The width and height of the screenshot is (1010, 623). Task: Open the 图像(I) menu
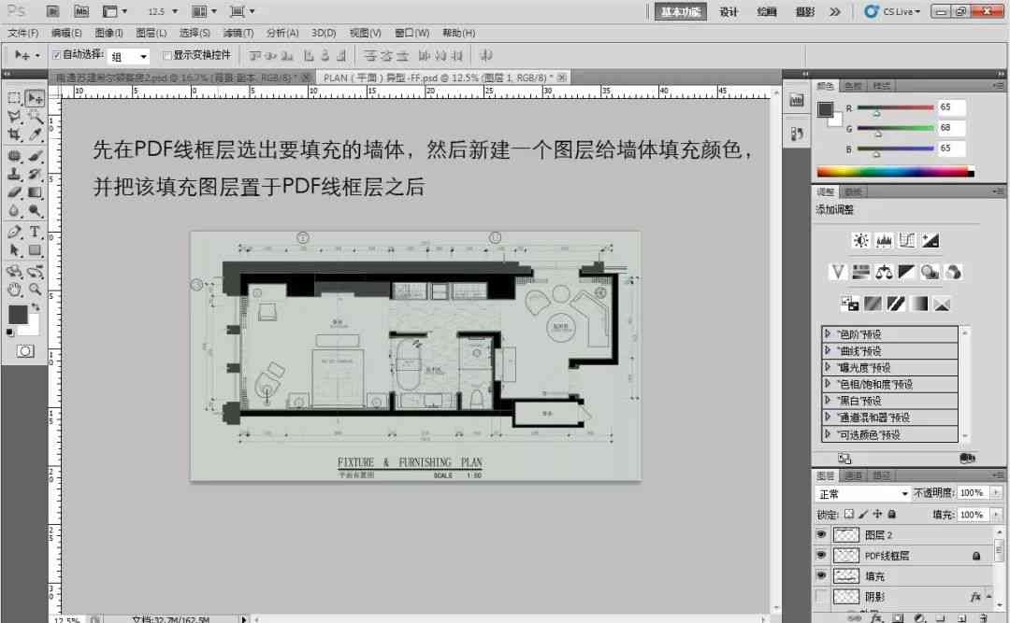pos(108,33)
